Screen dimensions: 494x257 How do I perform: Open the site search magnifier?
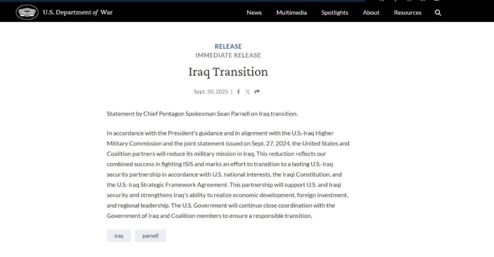[x=438, y=13]
